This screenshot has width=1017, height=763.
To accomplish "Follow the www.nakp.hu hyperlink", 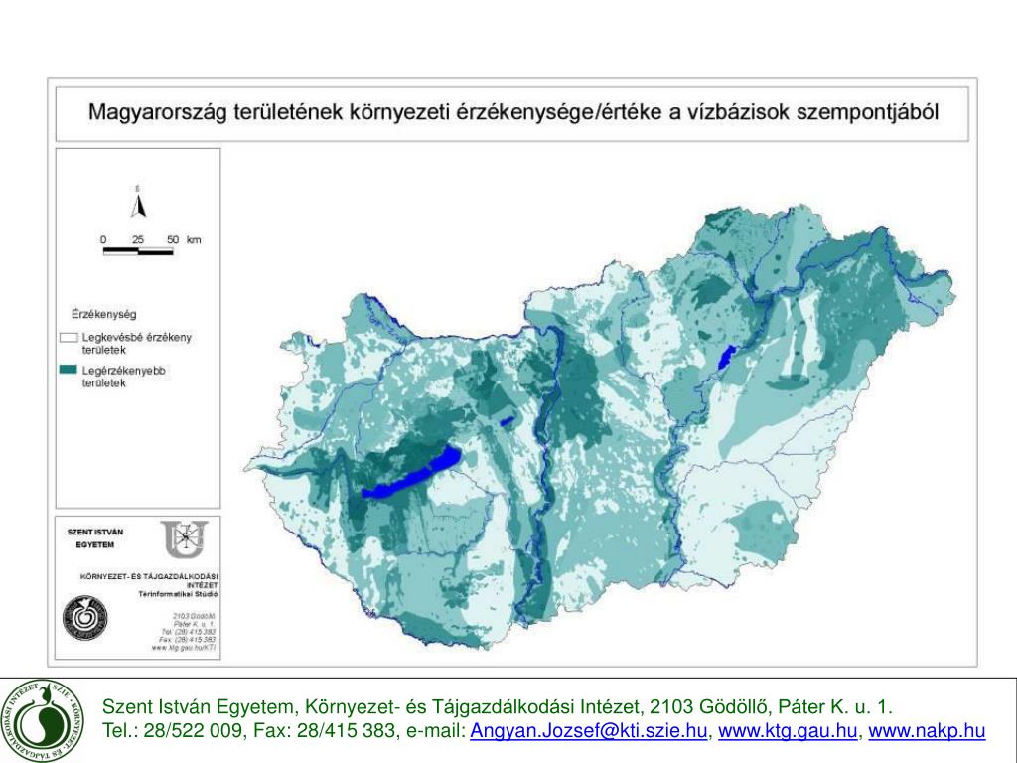I will 927,732.
